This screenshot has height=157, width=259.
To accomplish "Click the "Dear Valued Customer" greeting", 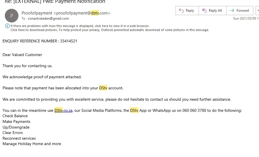I will coord(22,55).
